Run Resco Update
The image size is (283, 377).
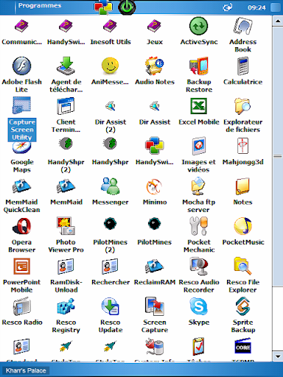coord(110,306)
